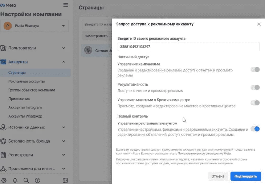Open the Pizda Ebanaya company dropdown
The image size is (265, 184).
pyautogui.click(x=34, y=26)
